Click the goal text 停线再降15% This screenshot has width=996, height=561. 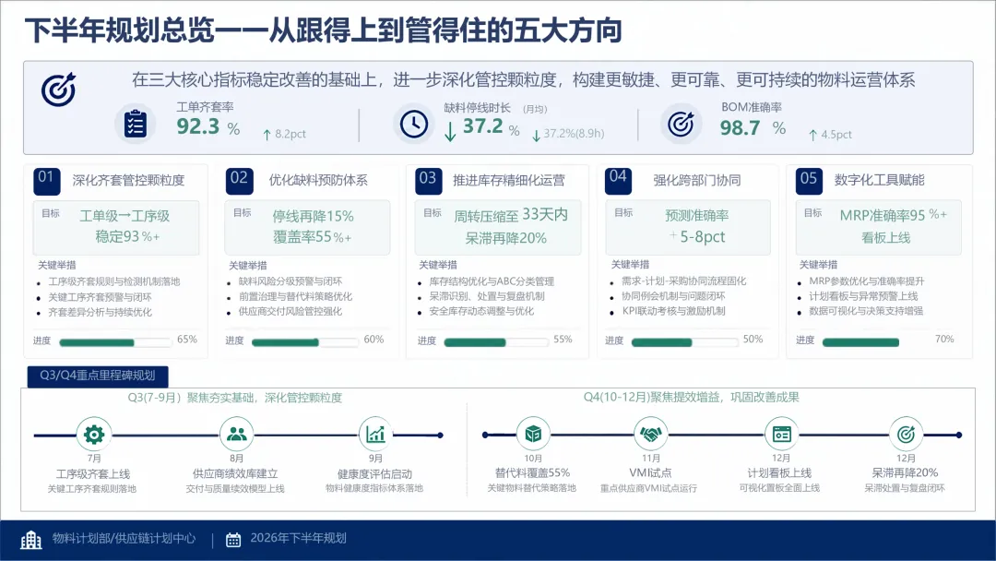click(x=314, y=216)
